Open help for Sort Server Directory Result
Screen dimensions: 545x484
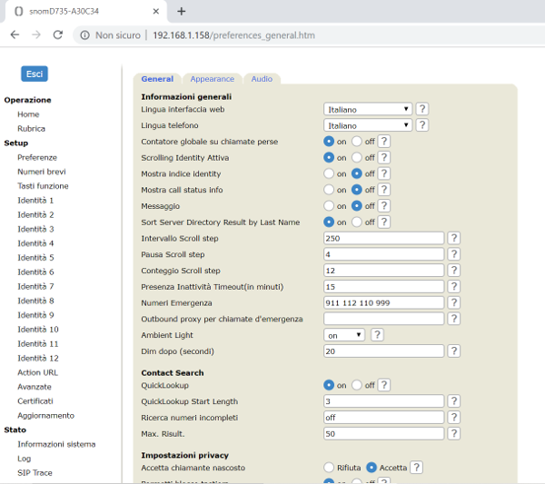coord(384,222)
